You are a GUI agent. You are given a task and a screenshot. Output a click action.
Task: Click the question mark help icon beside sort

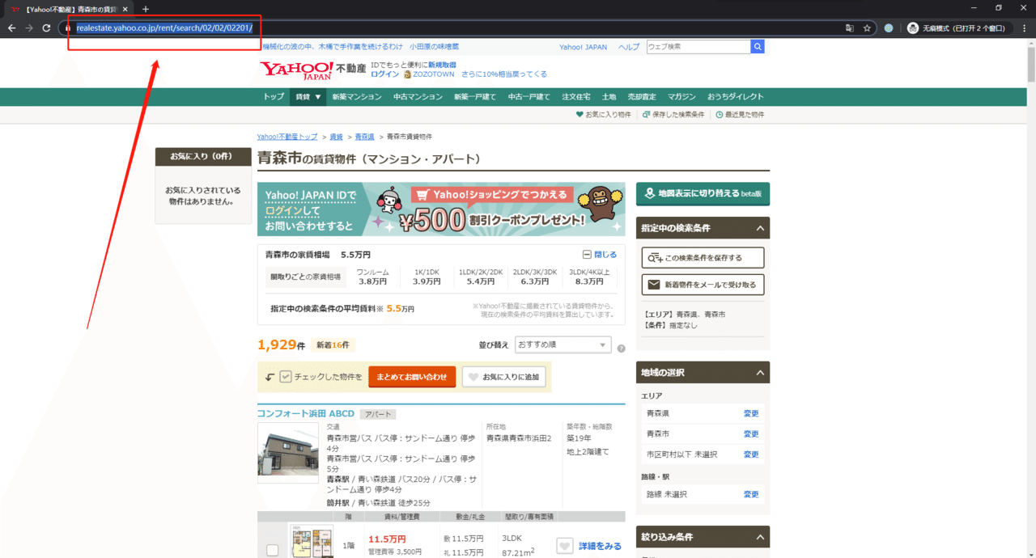(x=622, y=349)
